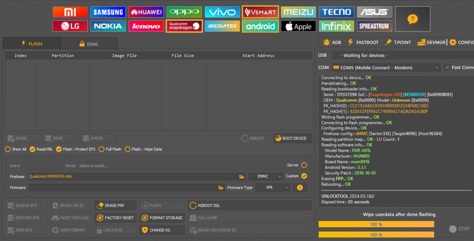The height and width of the screenshot is (241, 474).
Task: Open the help question mark tile
Action: 413,19
